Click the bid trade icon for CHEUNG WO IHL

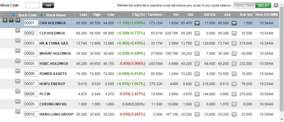(197, 104)
